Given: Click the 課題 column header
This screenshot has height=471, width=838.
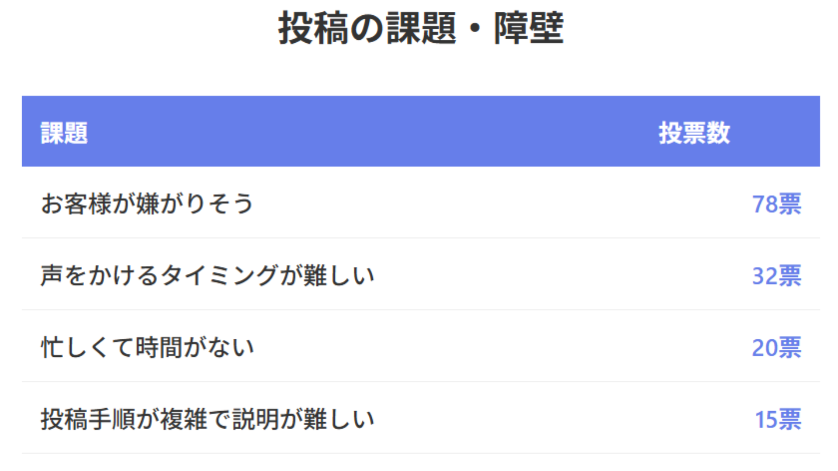Looking at the screenshot, I should pos(64,133).
